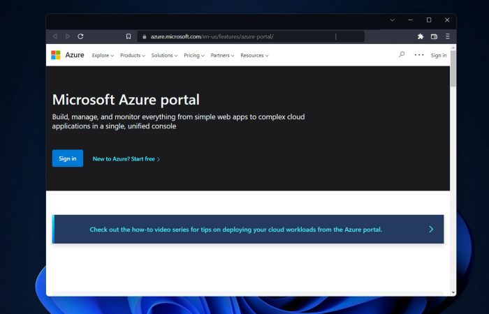489x314 pixels.
Task: Open the browser hamburger menu
Action: coord(448,36)
